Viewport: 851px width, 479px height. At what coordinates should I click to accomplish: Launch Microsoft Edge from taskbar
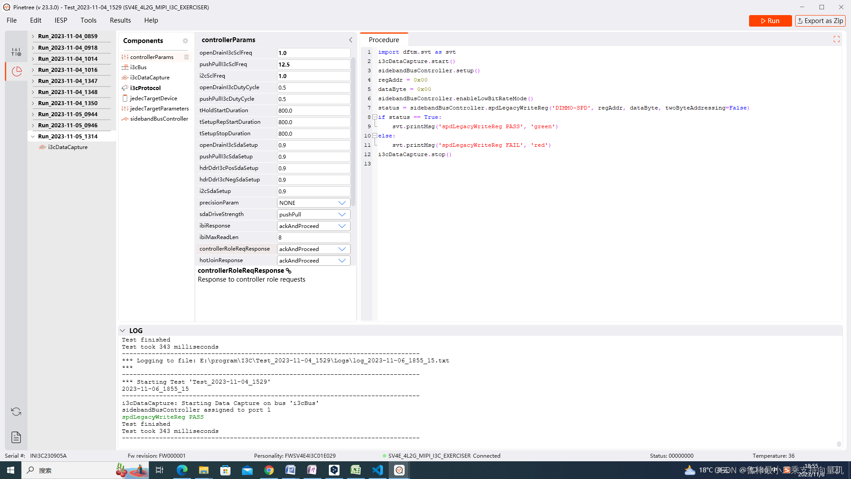click(x=182, y=470)
